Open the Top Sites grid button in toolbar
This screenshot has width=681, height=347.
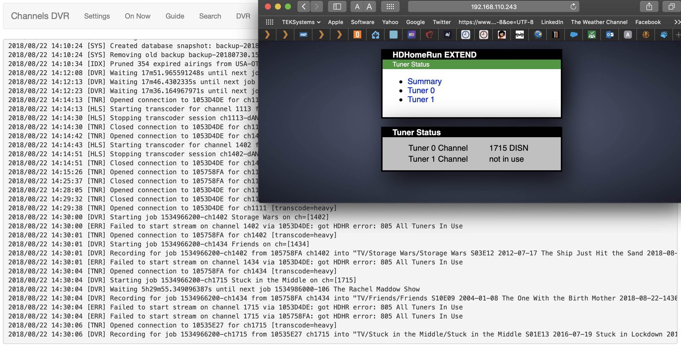[x=390, y=7]
